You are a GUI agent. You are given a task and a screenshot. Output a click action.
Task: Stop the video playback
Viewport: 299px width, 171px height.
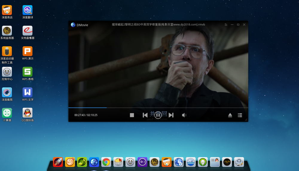click(x=132, y=115)
